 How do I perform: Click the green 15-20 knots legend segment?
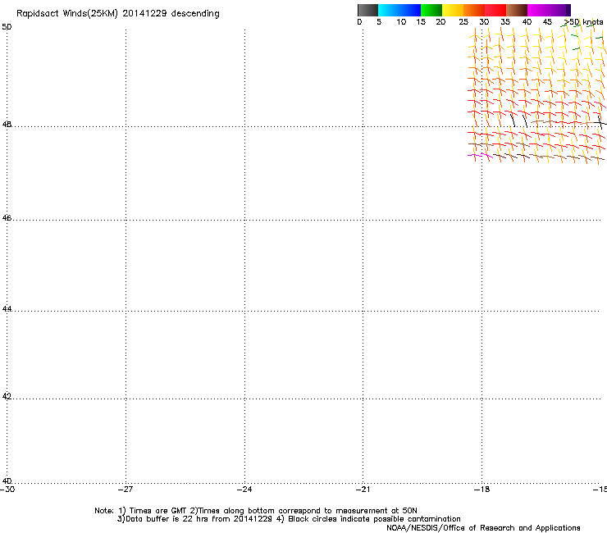pos(431,10)
